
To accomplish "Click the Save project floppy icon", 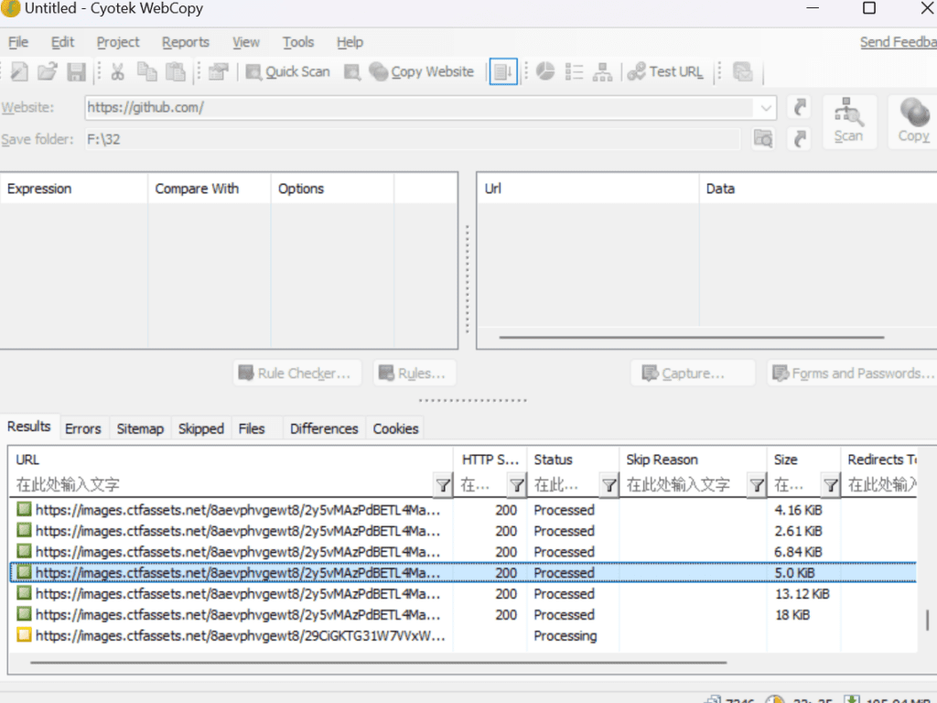I will point(76,71).
